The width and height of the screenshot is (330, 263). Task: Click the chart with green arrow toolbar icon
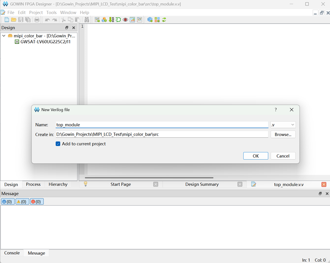(97, 20)
